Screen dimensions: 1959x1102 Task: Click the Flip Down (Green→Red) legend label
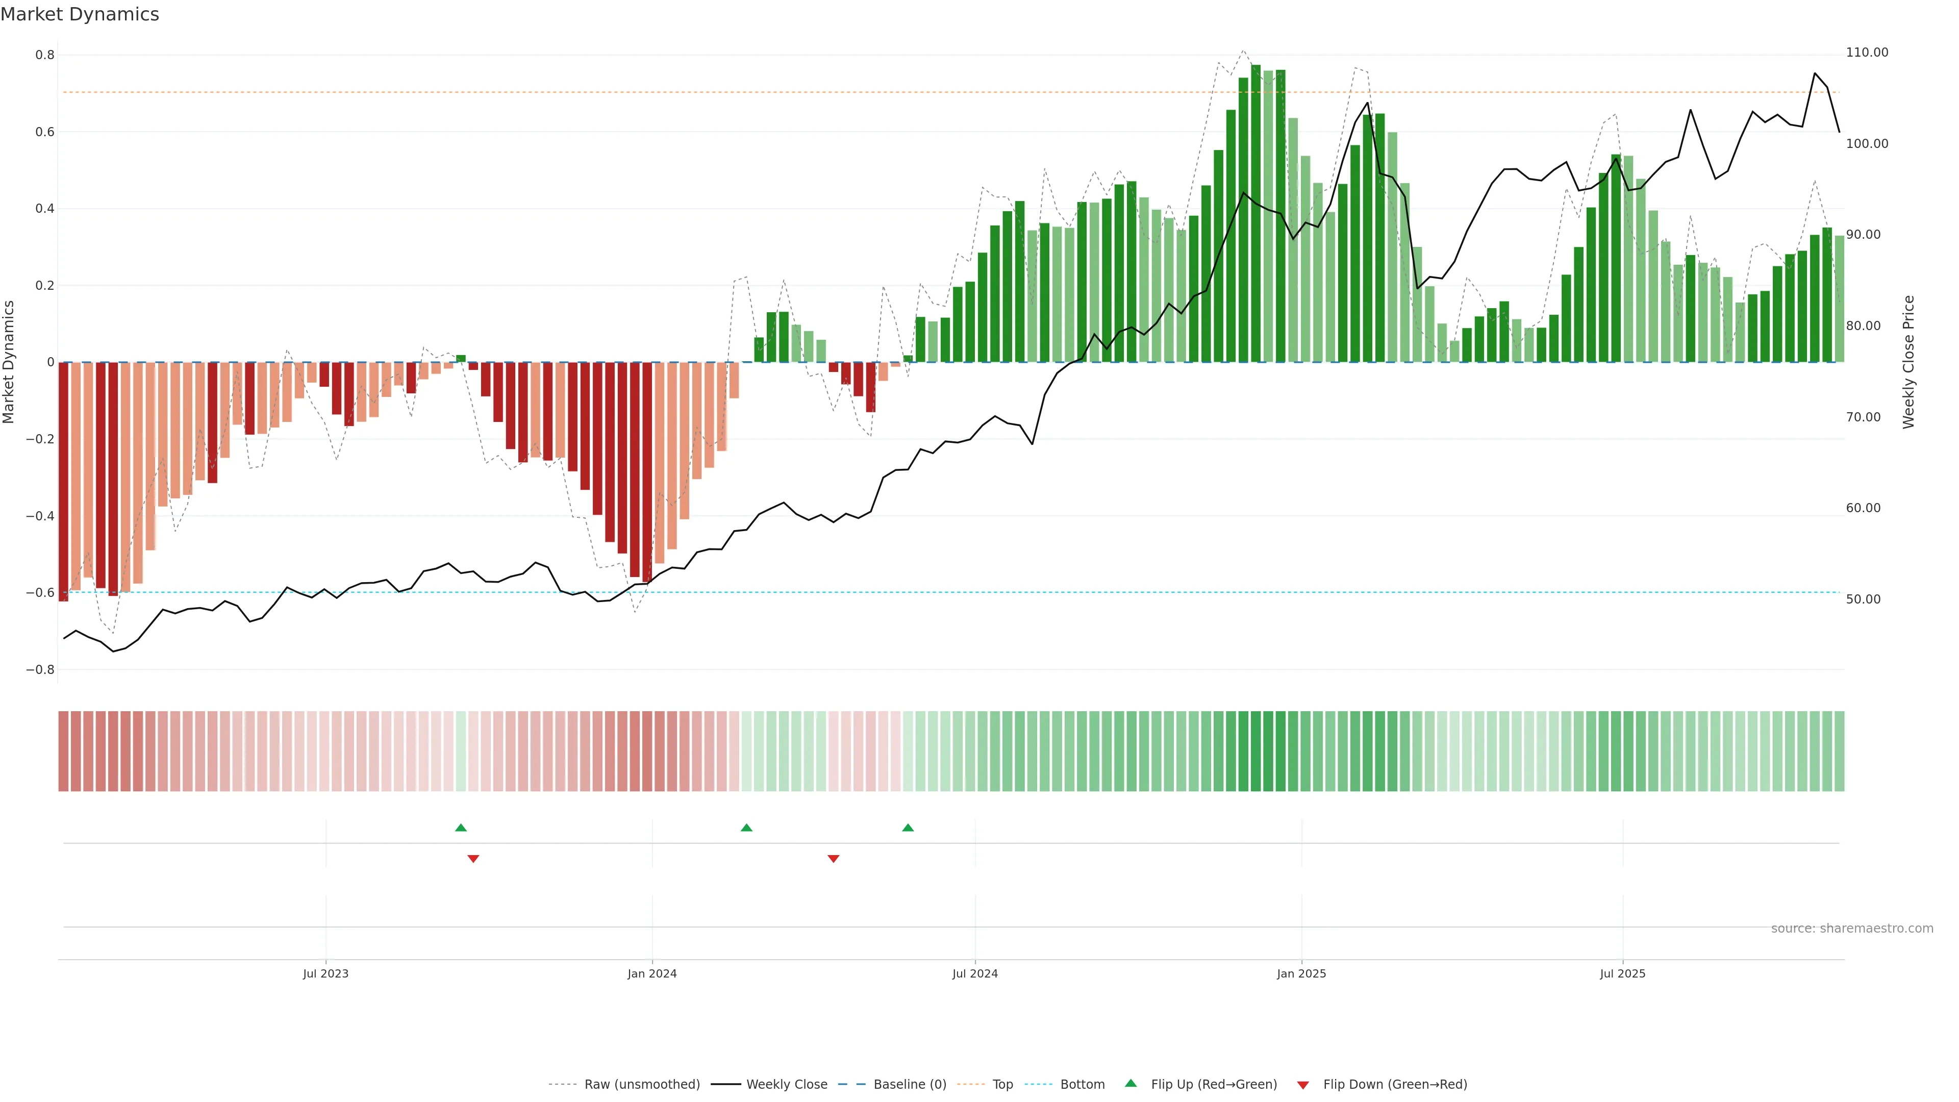click(x=1395, y=1085)
